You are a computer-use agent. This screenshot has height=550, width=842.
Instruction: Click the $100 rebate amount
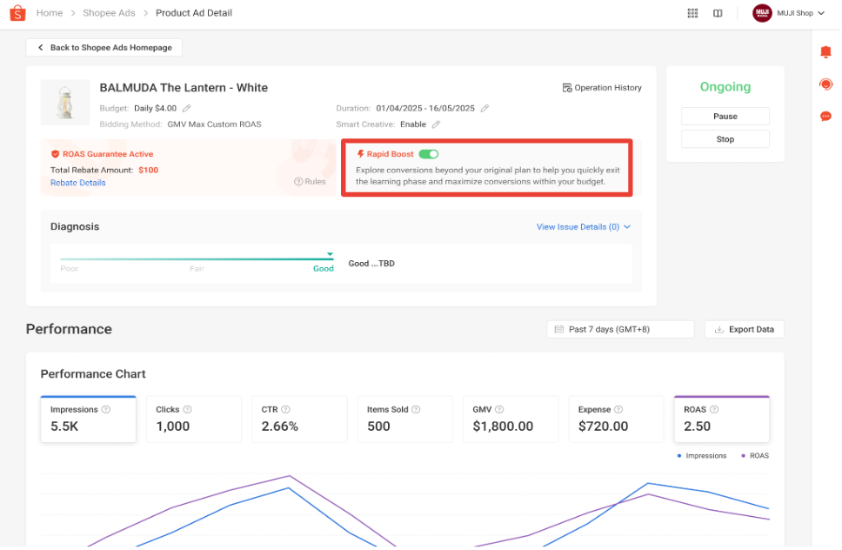pyautogui.click(x=148, y=171)
